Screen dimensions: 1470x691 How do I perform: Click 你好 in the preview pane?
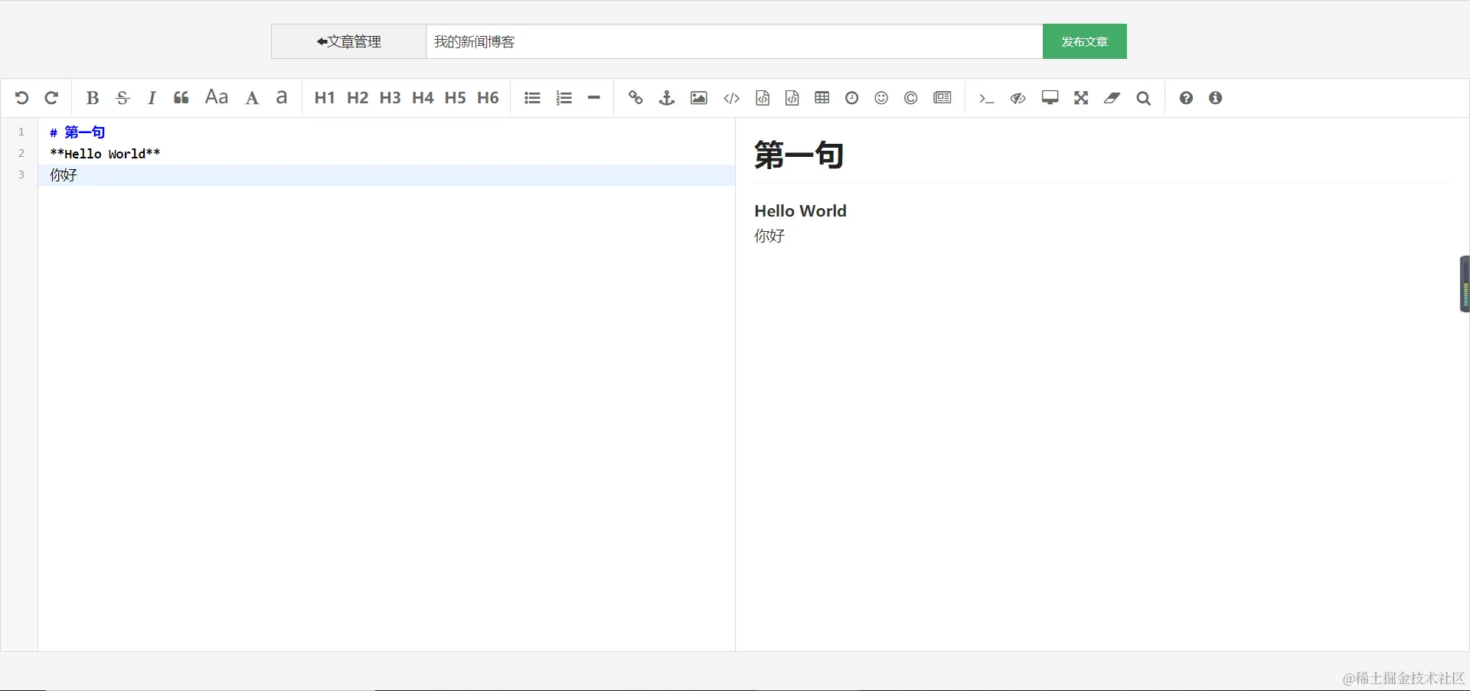[x=769, y=236]
